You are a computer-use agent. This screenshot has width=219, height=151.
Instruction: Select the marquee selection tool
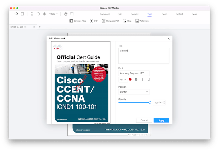tap(72, 14)
